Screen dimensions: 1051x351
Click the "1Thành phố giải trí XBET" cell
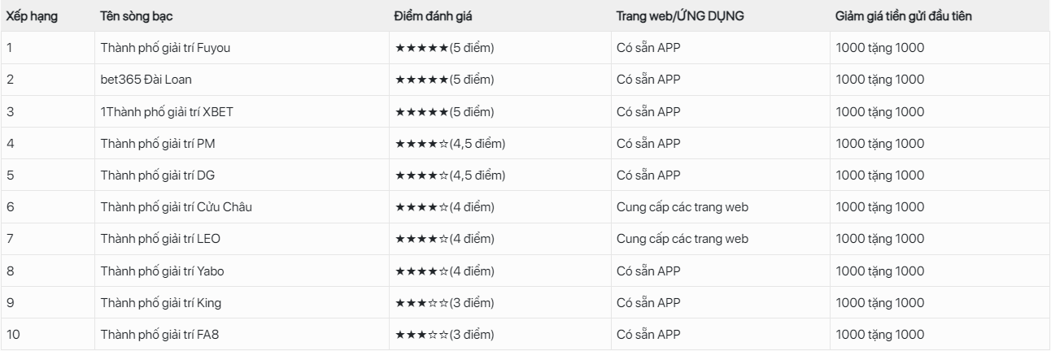[x=166, y=111]
